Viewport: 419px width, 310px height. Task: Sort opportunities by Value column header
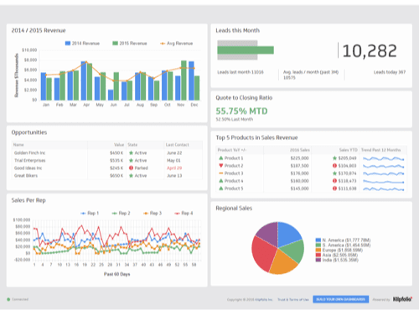[119, 145]
